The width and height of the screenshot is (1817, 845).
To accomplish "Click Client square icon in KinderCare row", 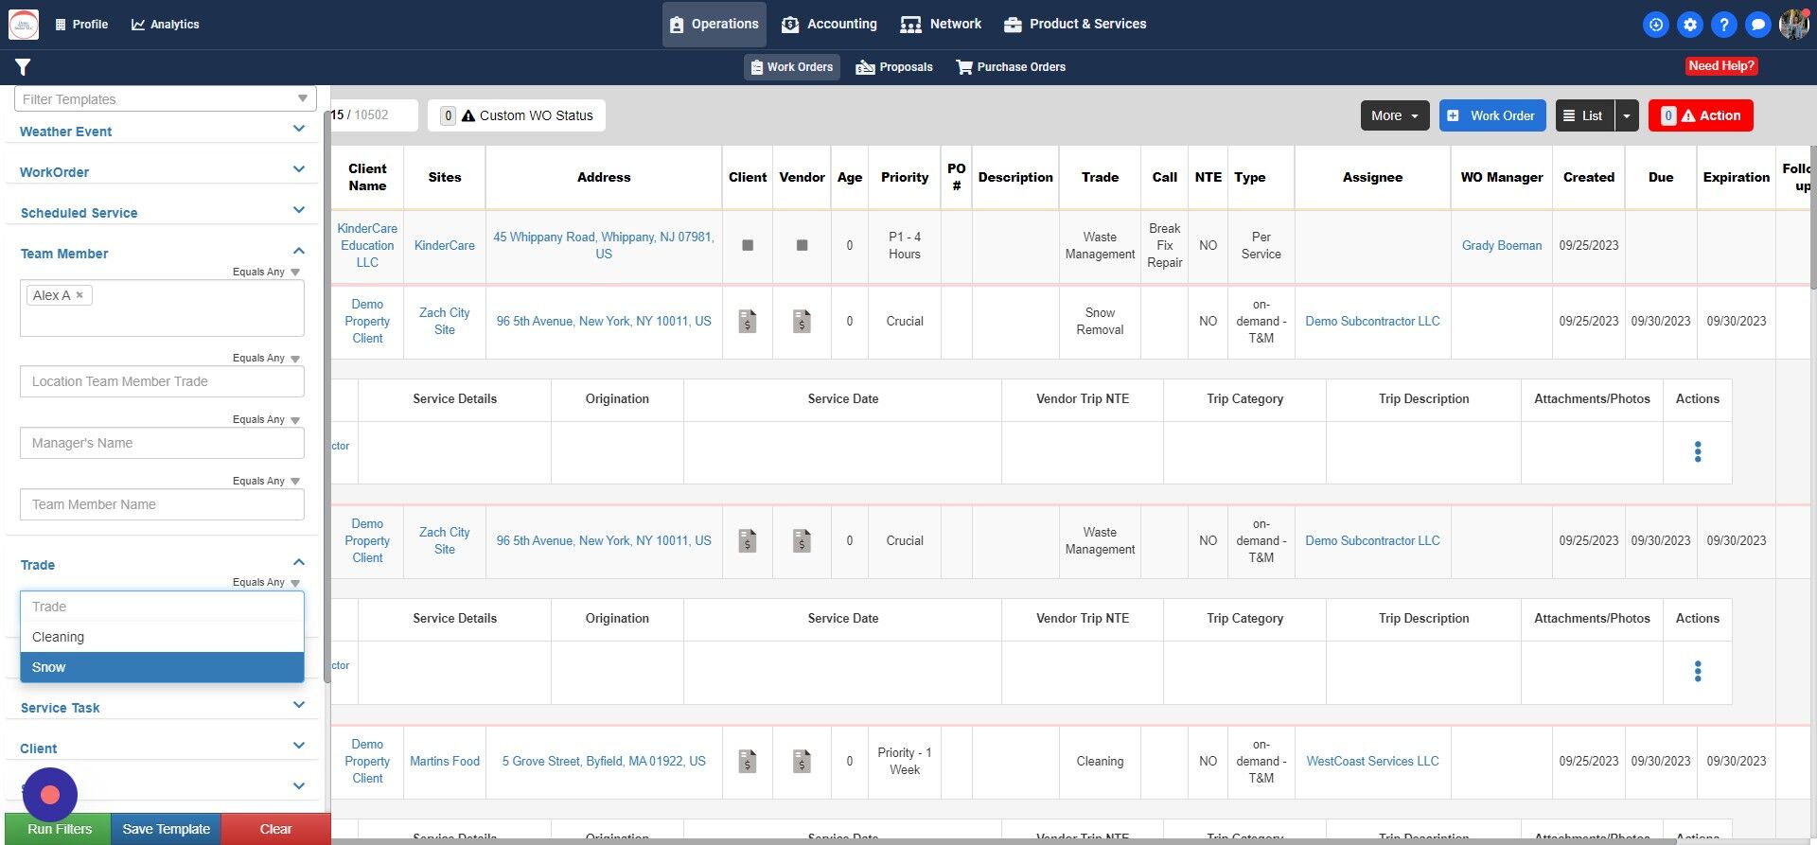I will (x=748, y=245).
